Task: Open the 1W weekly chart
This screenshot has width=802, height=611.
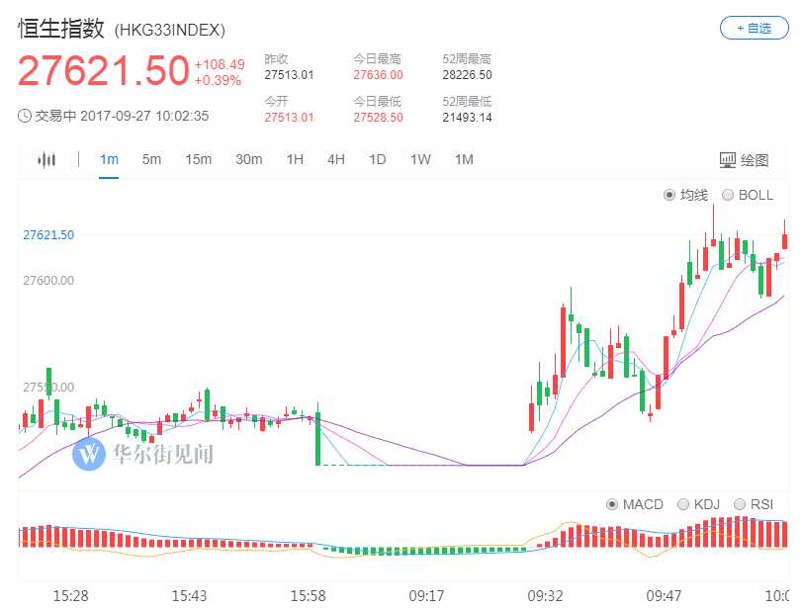Action: coord(419,158)
